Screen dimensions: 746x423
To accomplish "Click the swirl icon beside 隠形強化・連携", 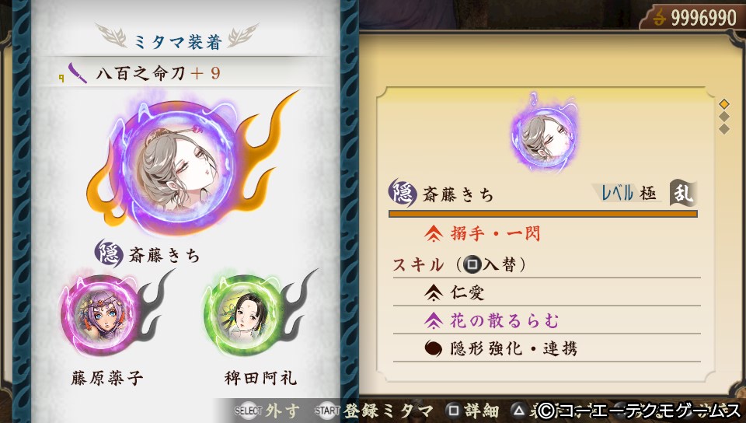I will pos(433,349).
